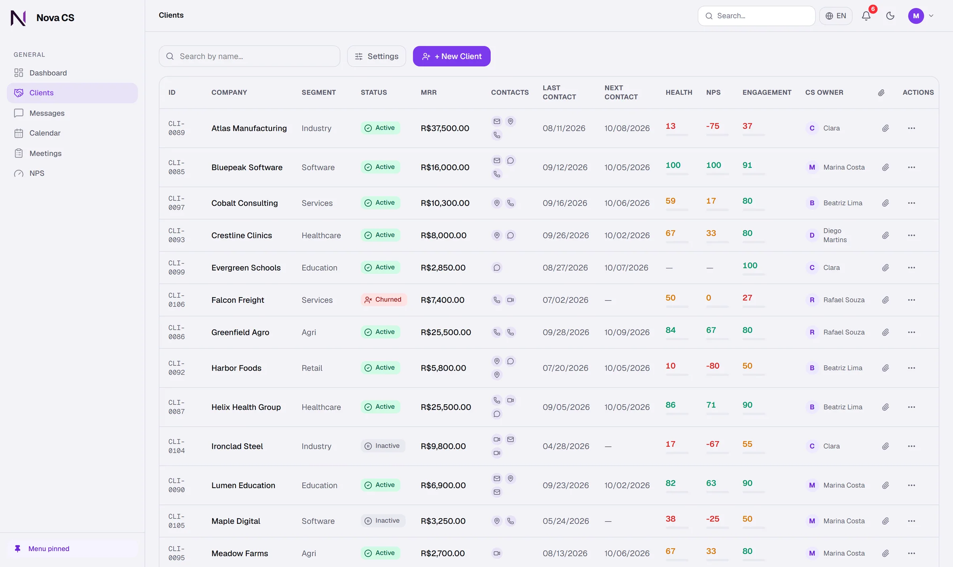The height and width of the screenshot is (567, 953).
Task: Click location contact icon for Maple Digital
Action: pos(497,521)
